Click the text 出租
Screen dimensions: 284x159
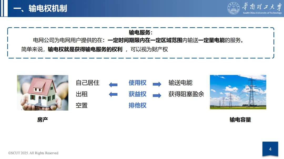coord(82,94)
